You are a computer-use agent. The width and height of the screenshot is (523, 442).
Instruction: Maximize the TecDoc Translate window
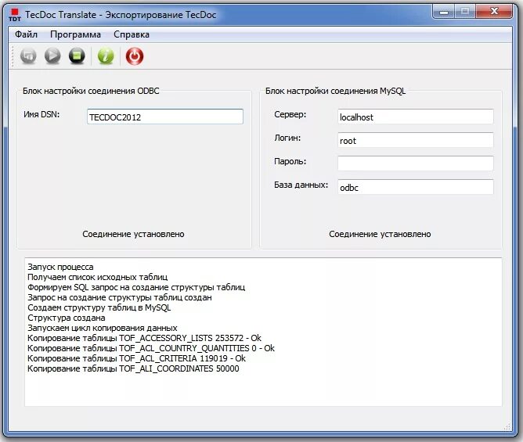click(465, 12)
